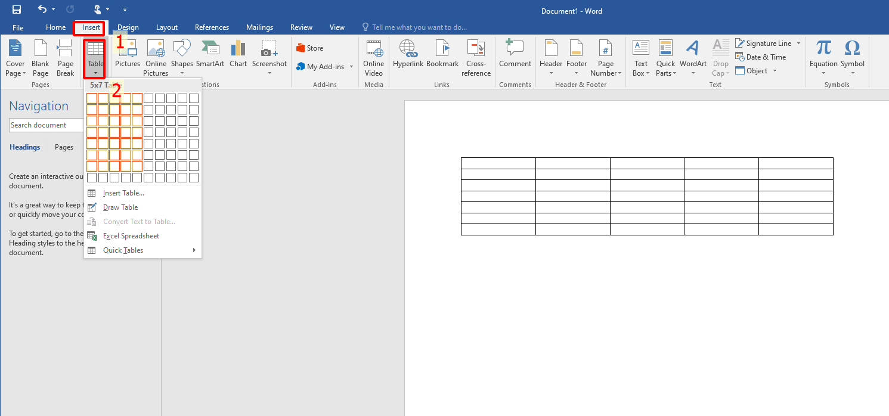Image resolution: width=889 pixels, height=416 pixels.
Task: Insert a Chart
Action: [x=238, y=54]
